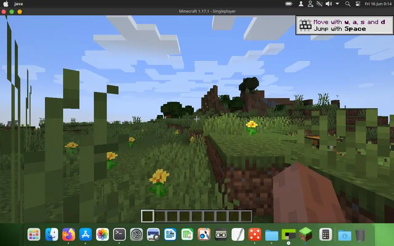Launch the green spreadsheet app in dock
394x246 pixels.
(x=187, y=235)
